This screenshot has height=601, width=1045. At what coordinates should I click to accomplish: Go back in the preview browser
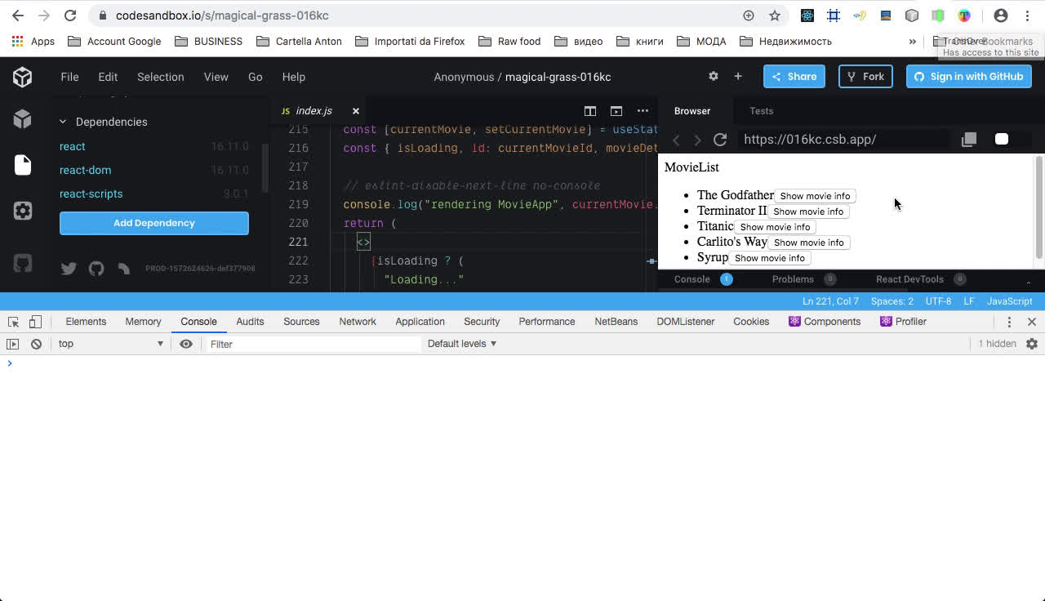pos(676,140)
